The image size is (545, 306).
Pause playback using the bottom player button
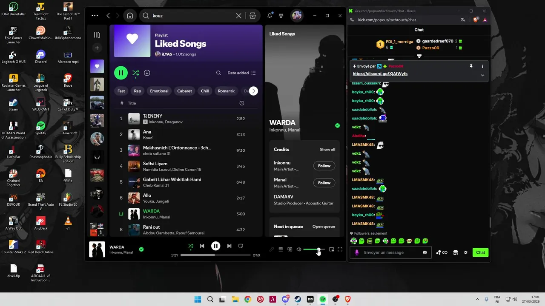pyautogui.click(x=216, y=246)
